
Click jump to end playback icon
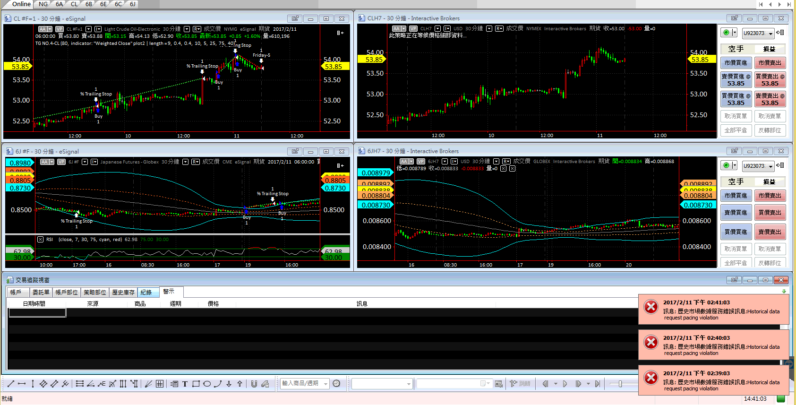(598, 384)
